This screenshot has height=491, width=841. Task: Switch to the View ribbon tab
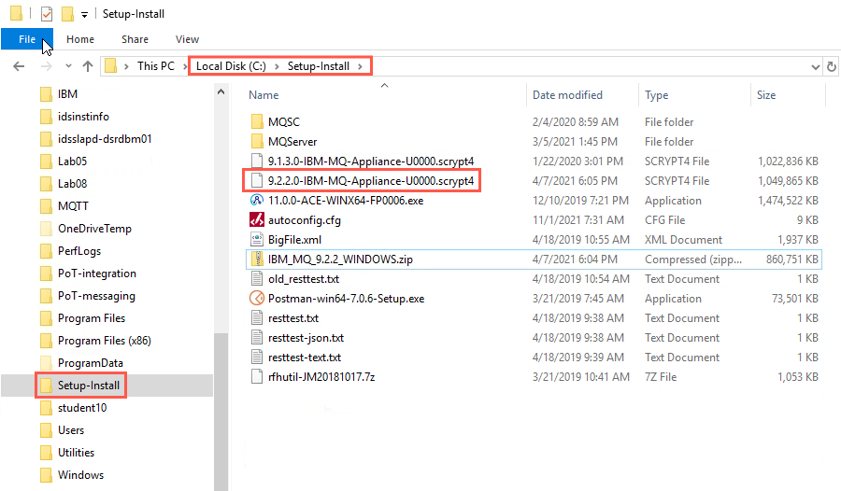pyautogui.click(x=187, y=39)
